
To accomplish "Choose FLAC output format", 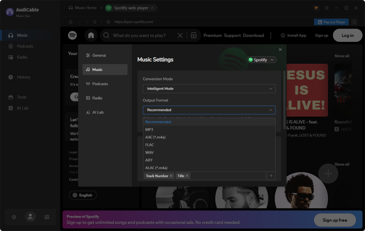I will click(209, 145).
